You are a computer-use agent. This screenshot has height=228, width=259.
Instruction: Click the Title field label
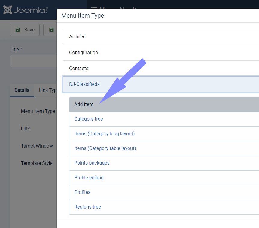point(16,49)
